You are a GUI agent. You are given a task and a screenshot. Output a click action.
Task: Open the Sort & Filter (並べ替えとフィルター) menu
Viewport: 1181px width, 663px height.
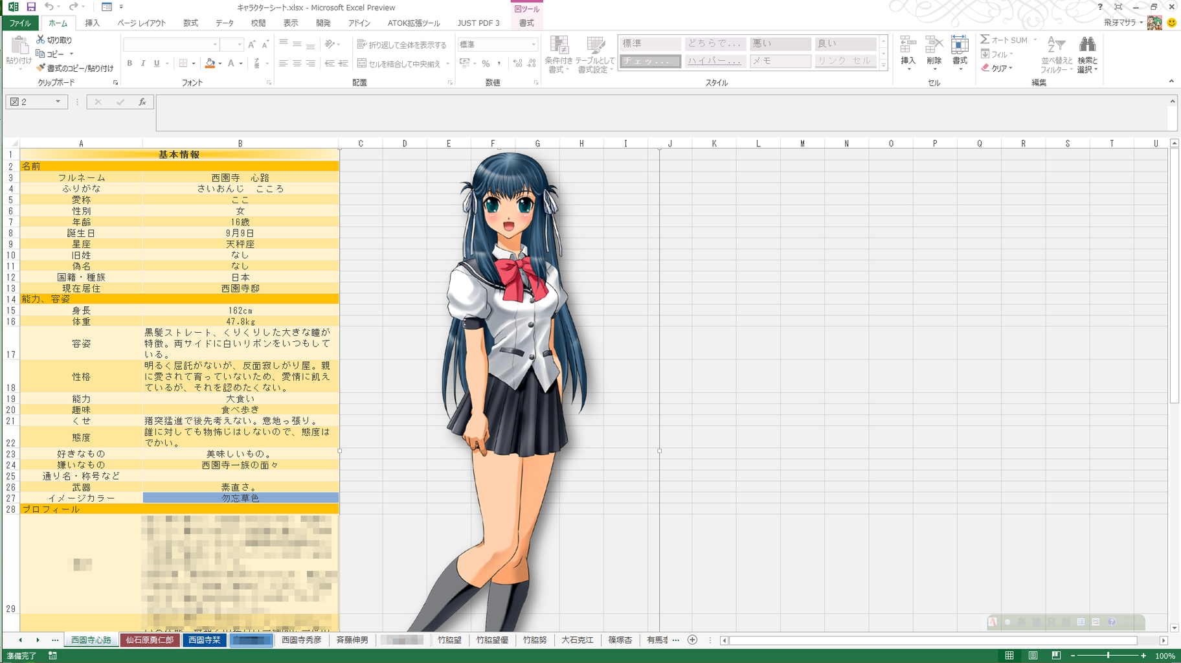click(1057, 54)
